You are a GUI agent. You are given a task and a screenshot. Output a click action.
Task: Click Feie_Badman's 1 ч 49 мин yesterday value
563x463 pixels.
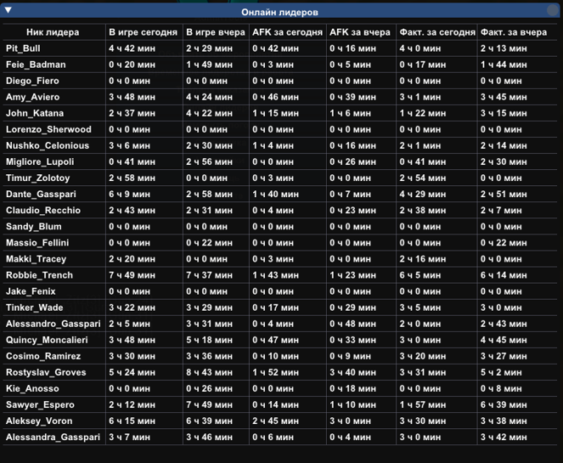click(x=209, y=65)
